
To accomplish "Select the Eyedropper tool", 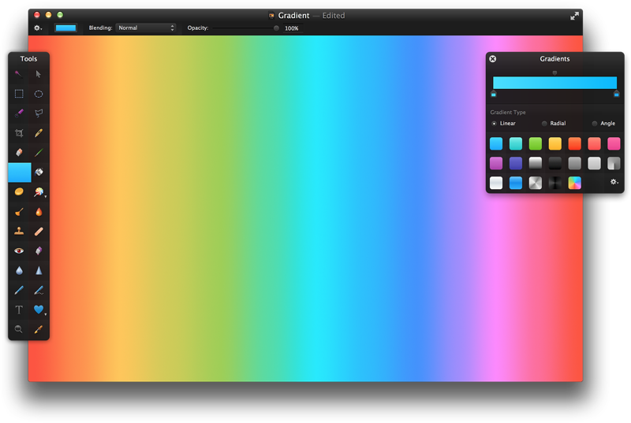I will [39, 329].
